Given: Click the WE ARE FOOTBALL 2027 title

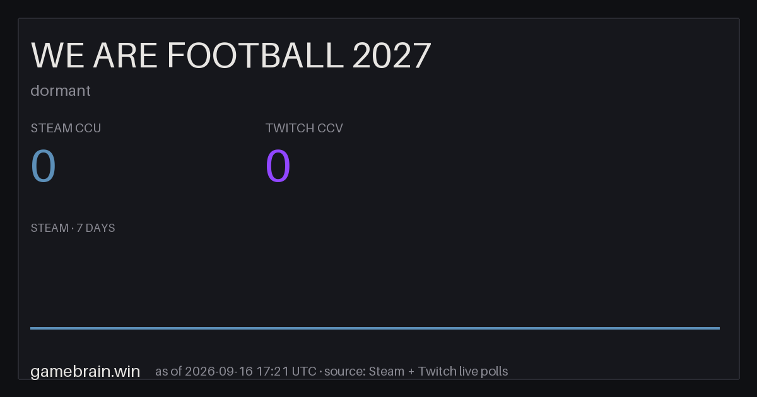Looking at the screenshot, I should tap(231, 55).
